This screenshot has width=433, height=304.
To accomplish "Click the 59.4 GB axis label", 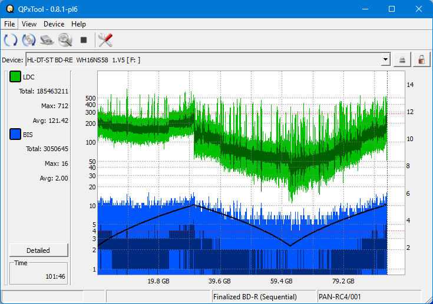I will click(x=282, y=281).
